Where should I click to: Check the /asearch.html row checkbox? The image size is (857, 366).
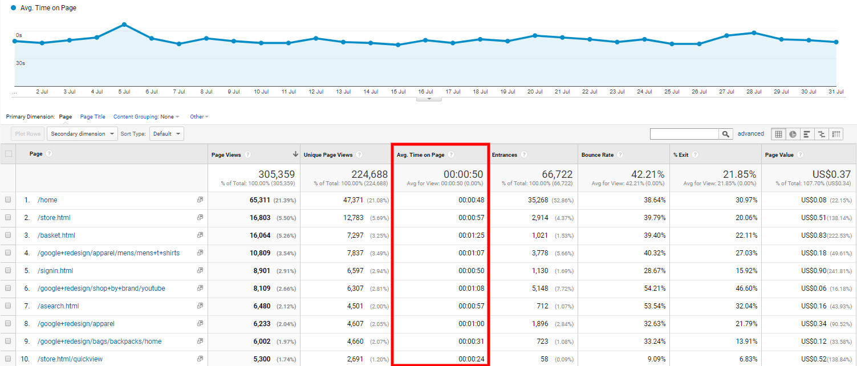pos(8,306)
